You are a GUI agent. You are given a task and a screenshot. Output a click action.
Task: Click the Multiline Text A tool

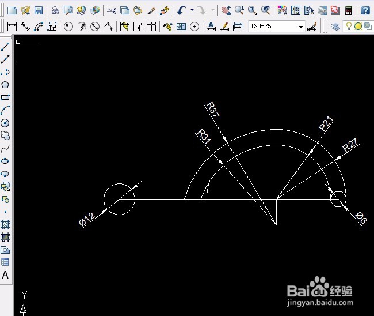5,275
